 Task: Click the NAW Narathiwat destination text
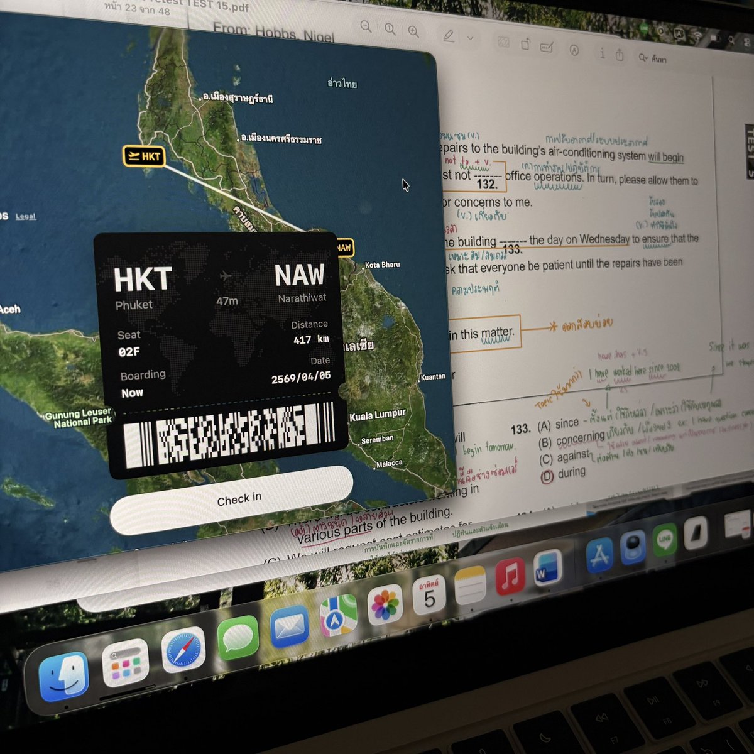click(x=300, y=283)
